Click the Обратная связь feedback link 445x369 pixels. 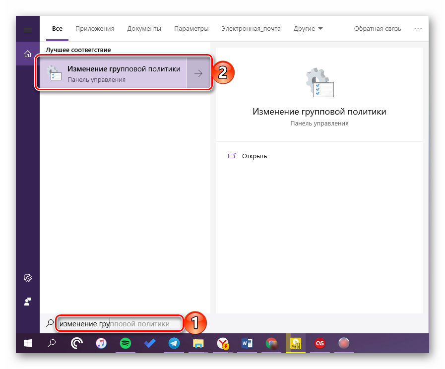(377, 29)
